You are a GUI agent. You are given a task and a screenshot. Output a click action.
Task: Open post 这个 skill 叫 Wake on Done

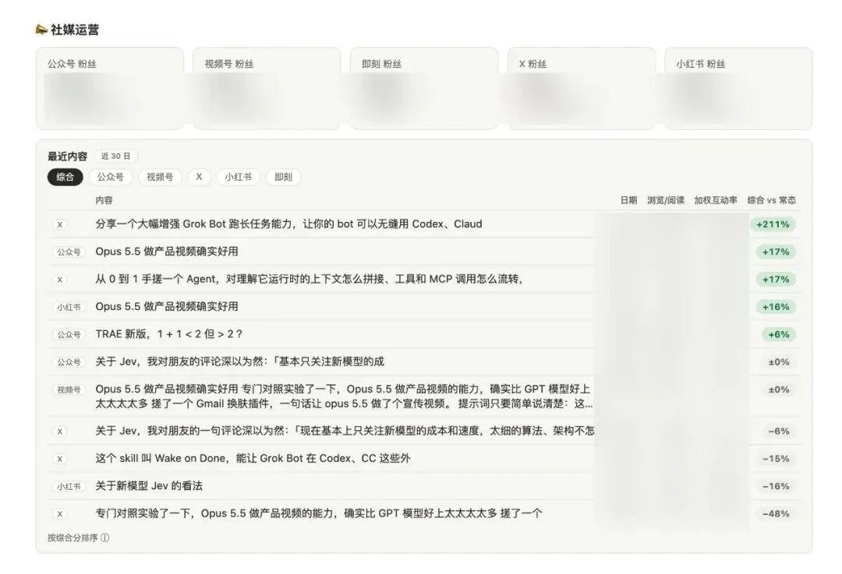pyautogui.click(x=253, y=459)
